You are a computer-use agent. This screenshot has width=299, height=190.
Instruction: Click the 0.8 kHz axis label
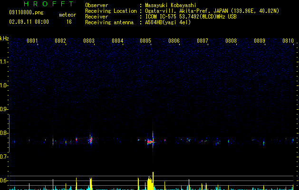point(4,133)
